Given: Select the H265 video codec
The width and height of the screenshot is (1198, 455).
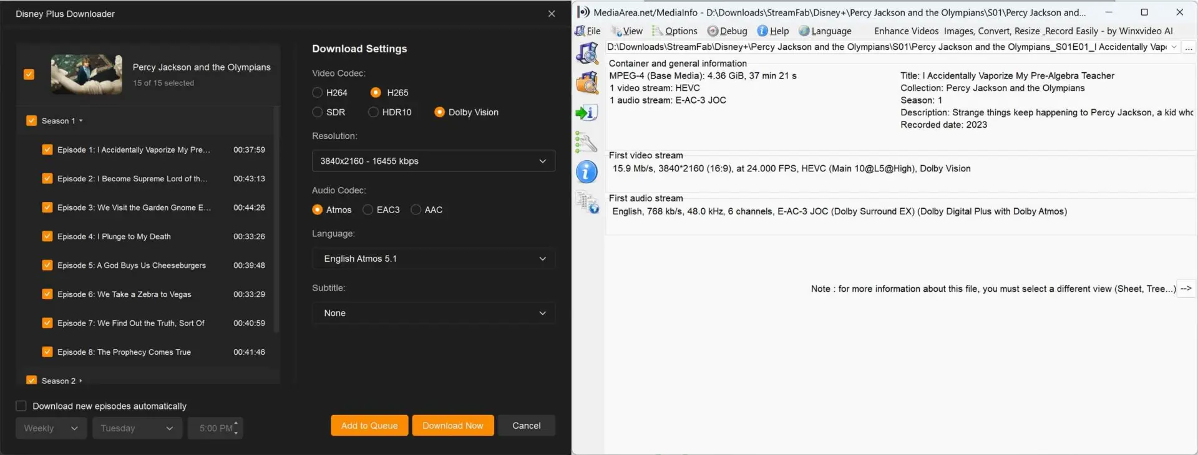Looking at the screenshot, I should 376,92.
